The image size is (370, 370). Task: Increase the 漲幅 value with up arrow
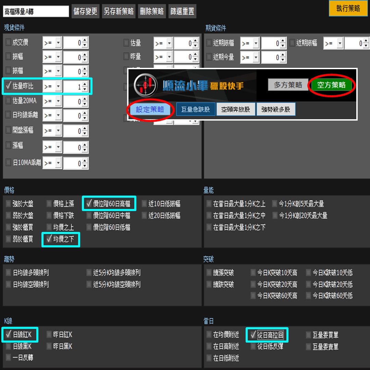pos(85,144)
